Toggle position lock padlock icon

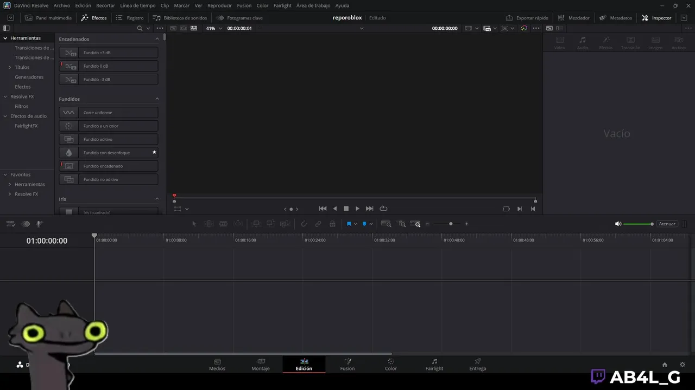[x=332, y=224]
